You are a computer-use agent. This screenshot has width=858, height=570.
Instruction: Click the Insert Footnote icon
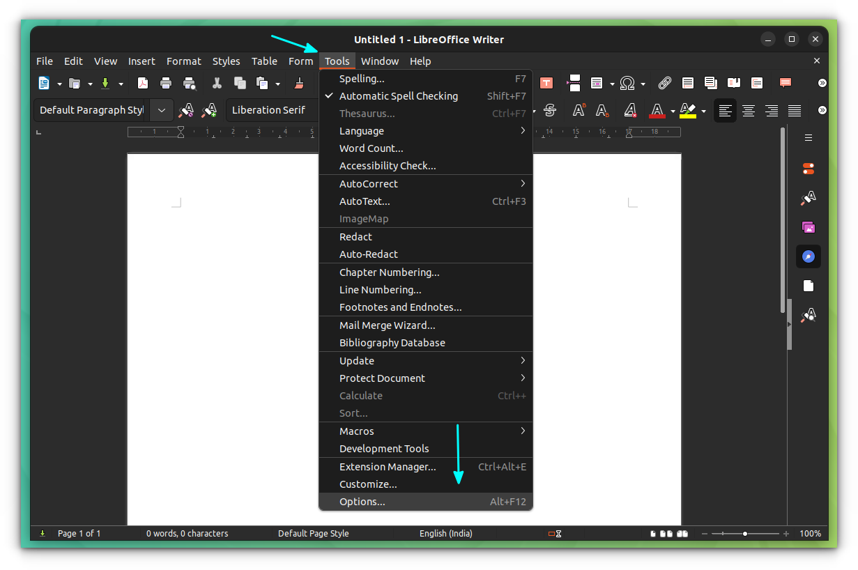tap(688, 84)
